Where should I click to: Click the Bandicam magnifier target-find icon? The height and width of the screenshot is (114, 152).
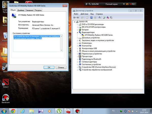point(90,4)
